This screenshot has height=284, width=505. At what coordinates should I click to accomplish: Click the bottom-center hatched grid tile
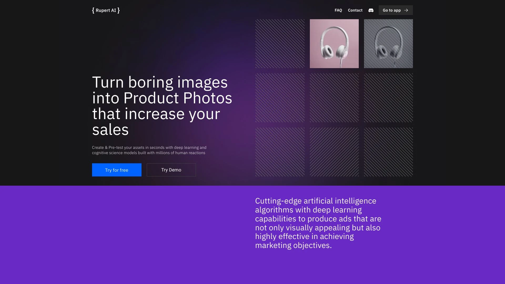pyautogui.click(x=334, y=152)
